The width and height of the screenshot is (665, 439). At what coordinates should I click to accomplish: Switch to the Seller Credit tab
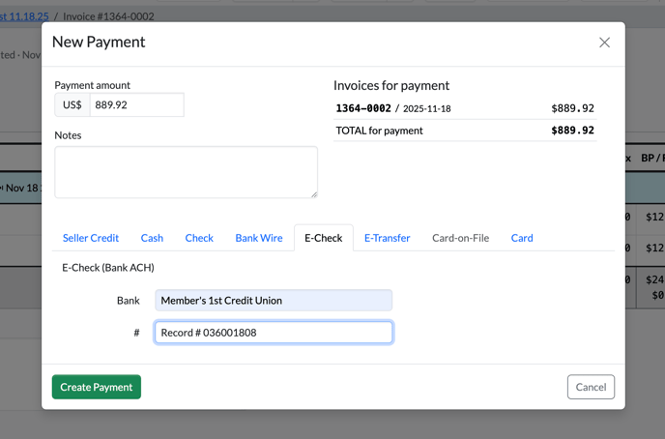[91, 238]
